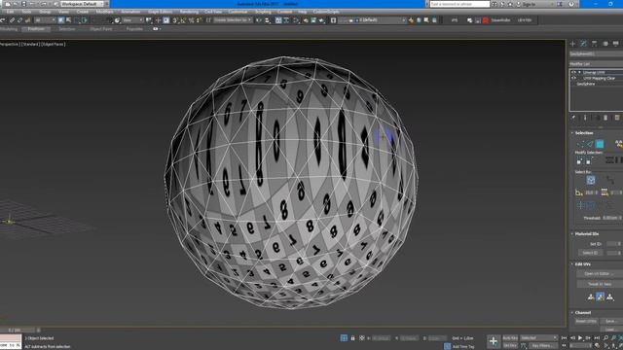Switch to Hierarchy command panel tab
The height and width of the screenshot is (350, 623).
tap(594, 43)
